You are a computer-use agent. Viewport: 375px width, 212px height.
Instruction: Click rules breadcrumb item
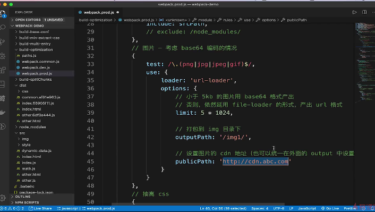coord(228,20)
